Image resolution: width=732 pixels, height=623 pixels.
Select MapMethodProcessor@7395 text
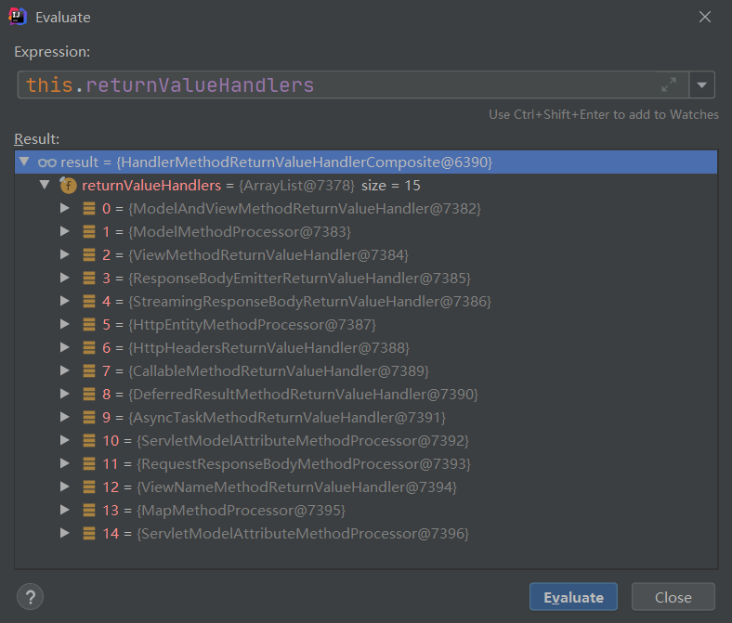pos(241,511)
